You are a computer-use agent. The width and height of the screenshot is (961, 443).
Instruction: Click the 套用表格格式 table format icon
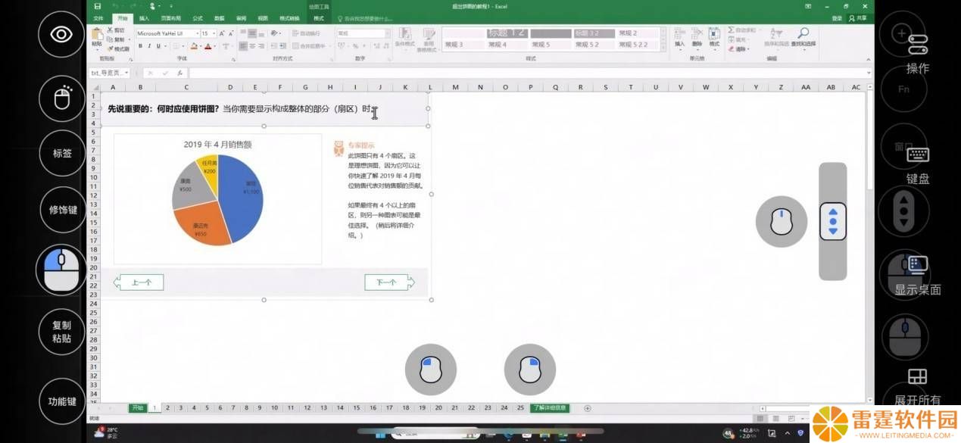coord(429,34)
